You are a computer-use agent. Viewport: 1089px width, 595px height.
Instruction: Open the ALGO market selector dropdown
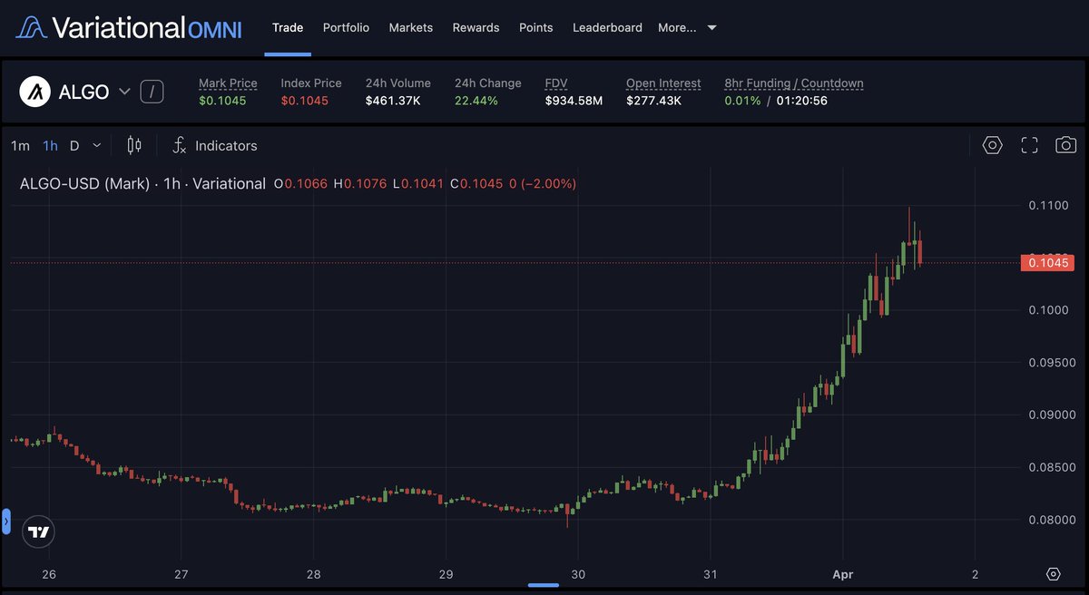coord(125,92)
